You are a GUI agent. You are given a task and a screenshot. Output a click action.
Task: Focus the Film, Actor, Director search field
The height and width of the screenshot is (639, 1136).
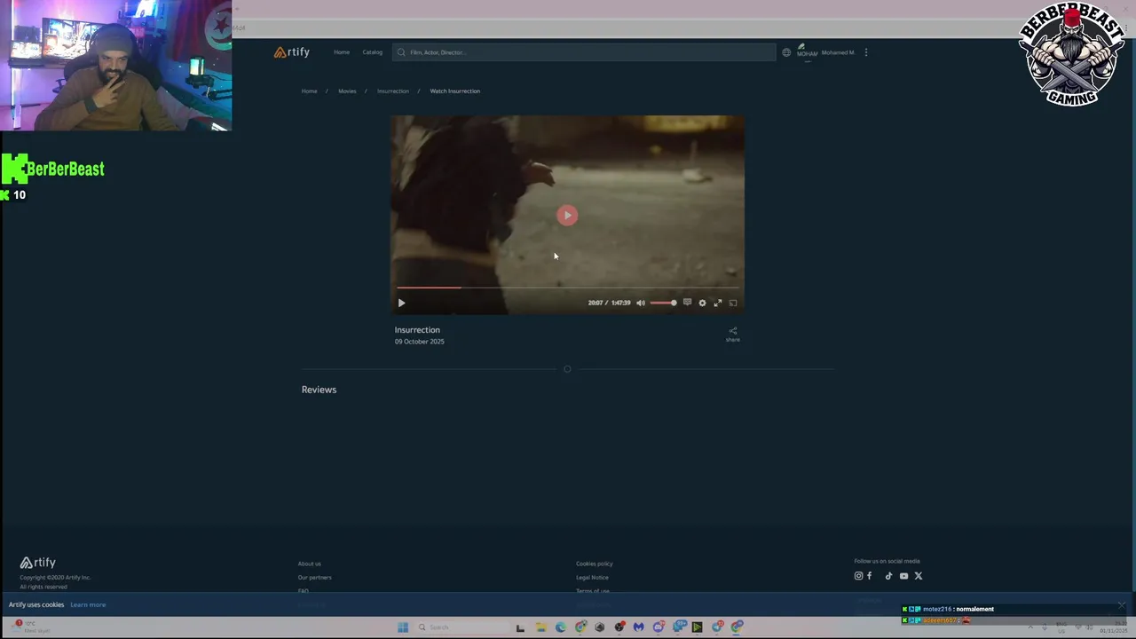click(584, 52)
